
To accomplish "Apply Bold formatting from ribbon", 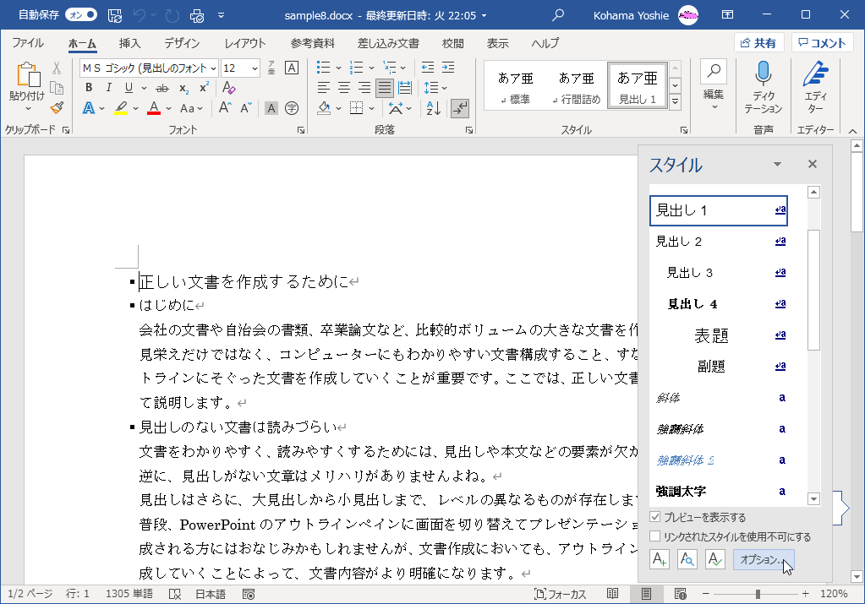I will point(88,88).
